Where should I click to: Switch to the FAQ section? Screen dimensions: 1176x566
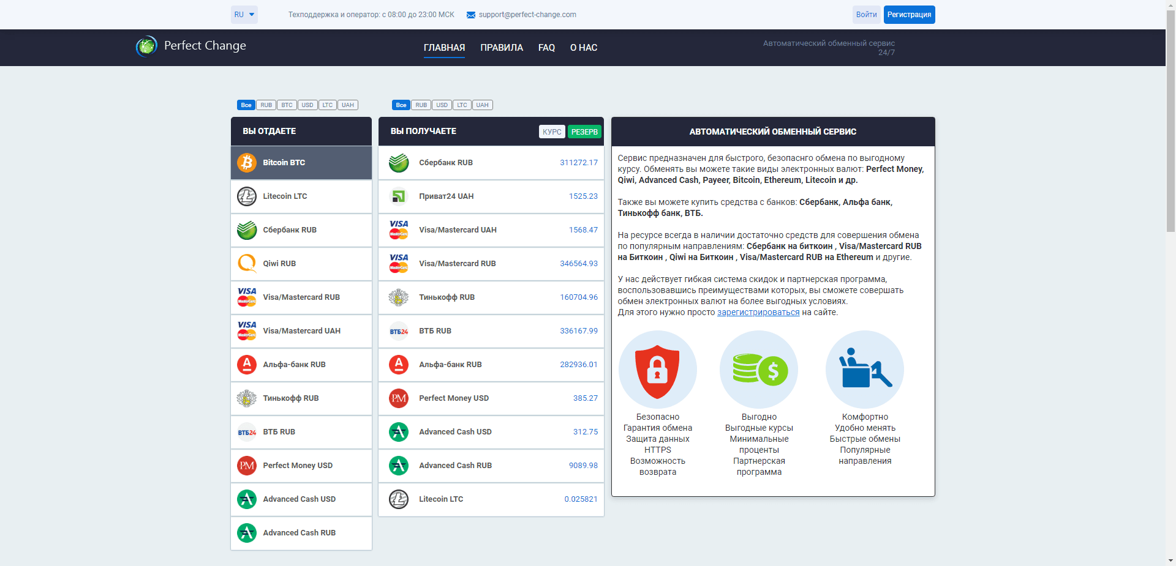point(546,47)
